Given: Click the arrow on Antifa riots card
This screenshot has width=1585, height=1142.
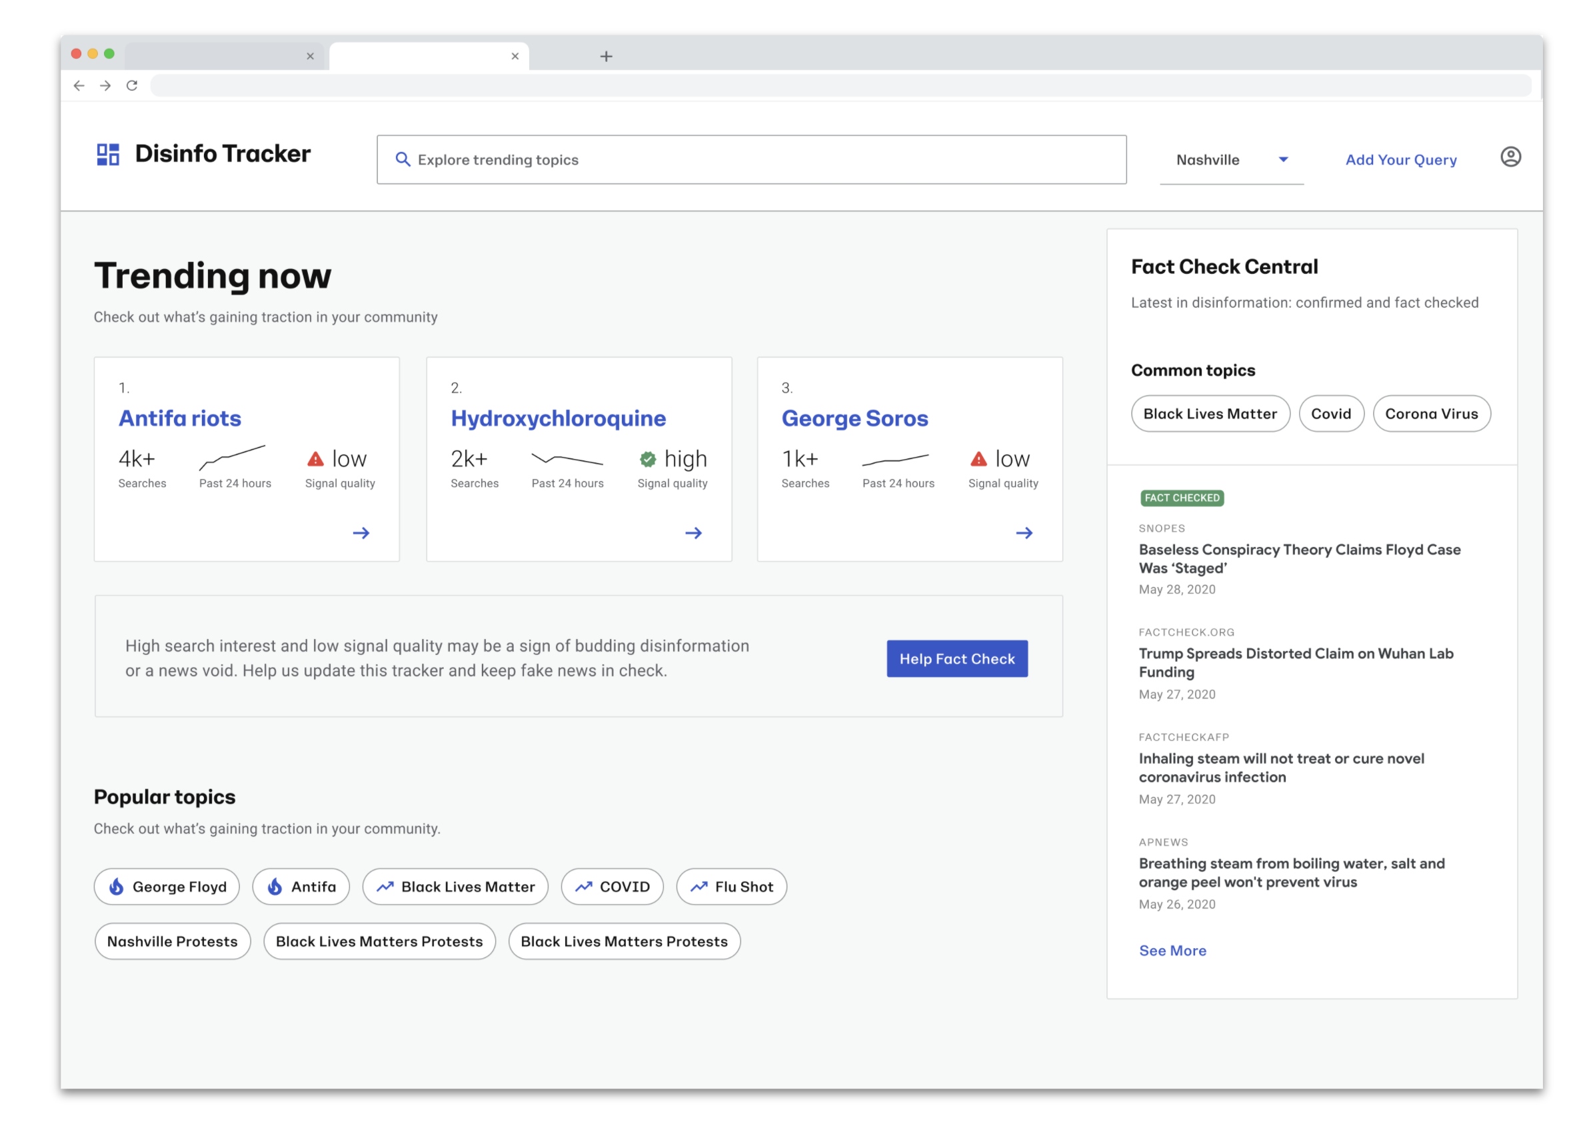Looking at the screenshot, I should [361, 533].
